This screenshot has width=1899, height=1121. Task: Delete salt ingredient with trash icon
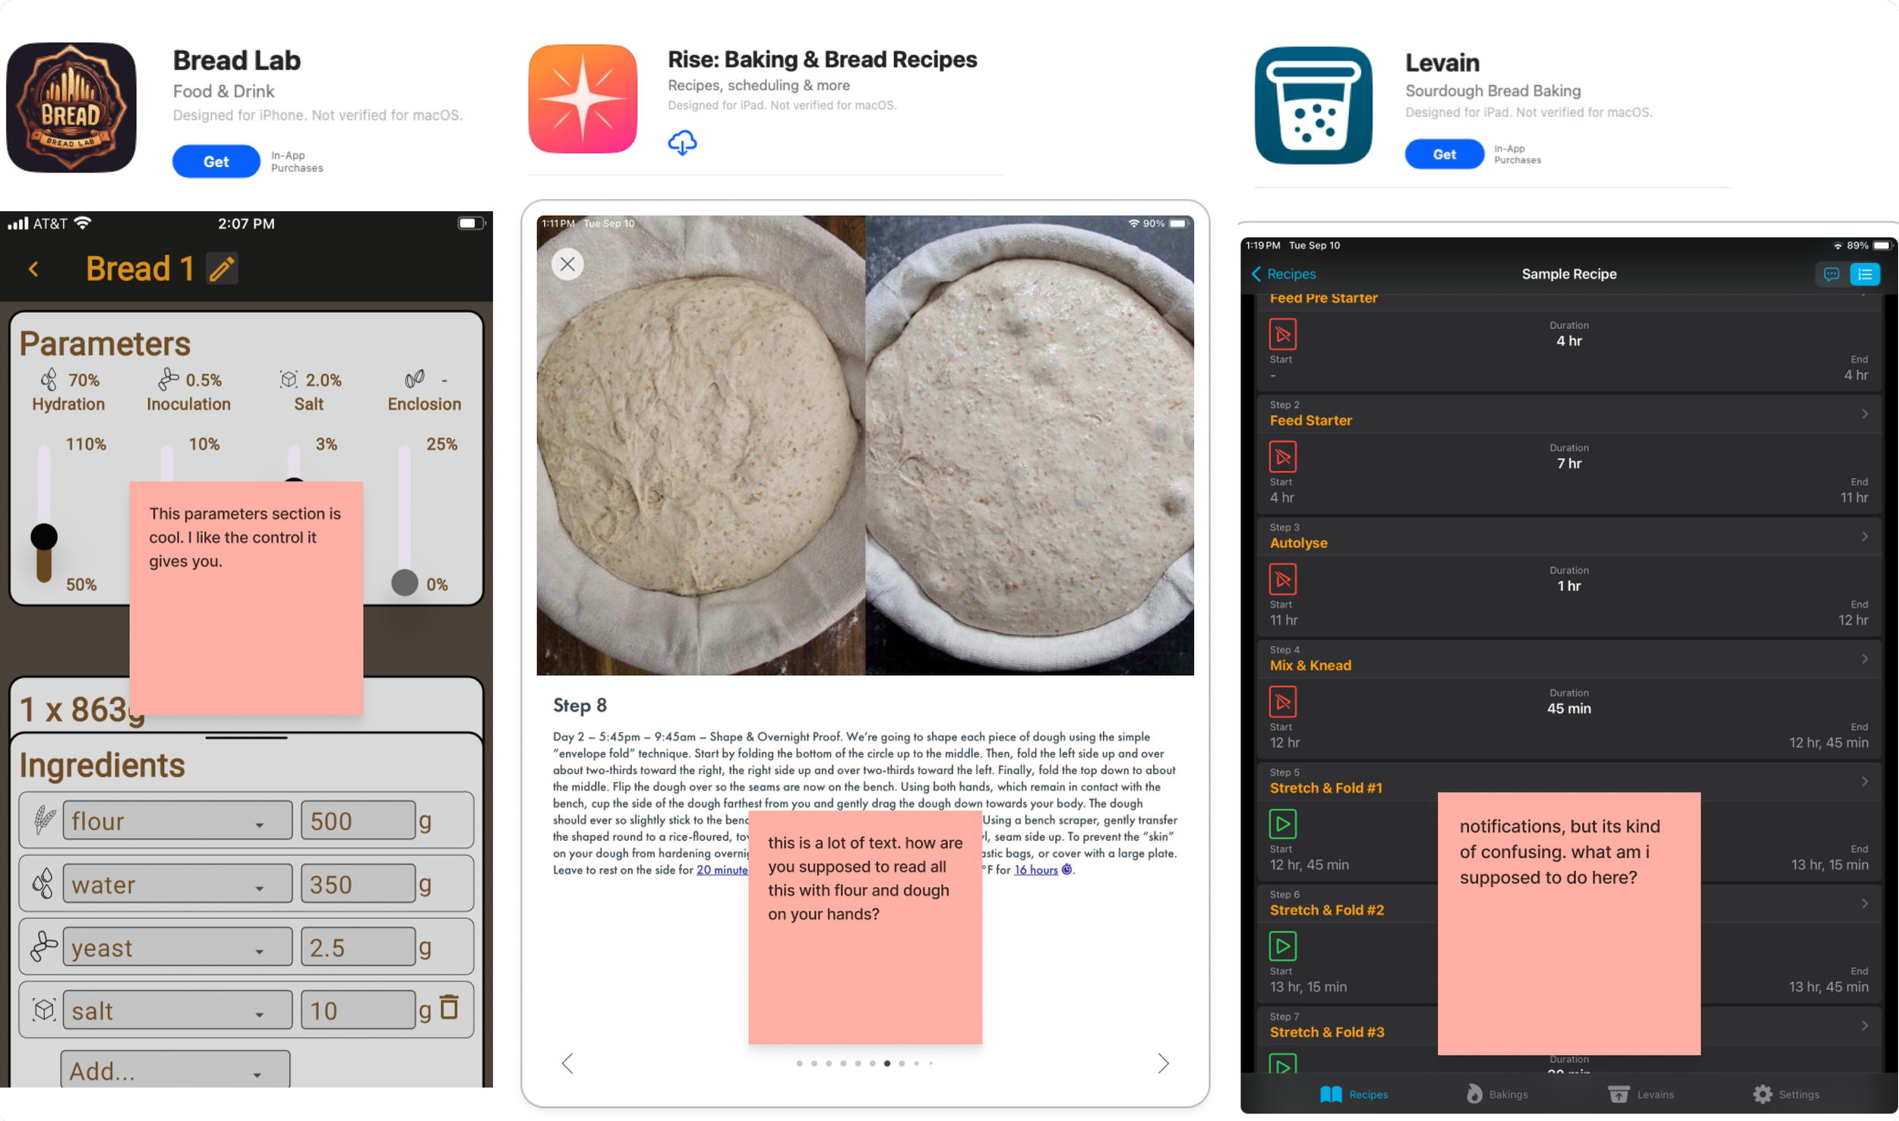(450, 1008)
